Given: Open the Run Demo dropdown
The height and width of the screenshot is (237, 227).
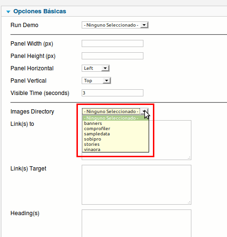Looking at the screenshot, I should point(115,25).
